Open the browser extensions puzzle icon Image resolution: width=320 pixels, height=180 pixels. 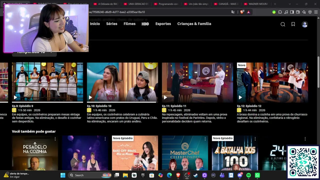pos(280,12)
